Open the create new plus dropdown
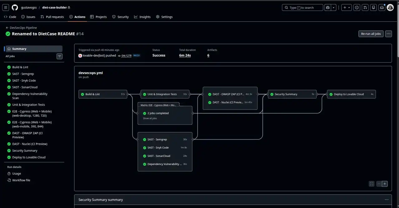 tap(347, 7)
